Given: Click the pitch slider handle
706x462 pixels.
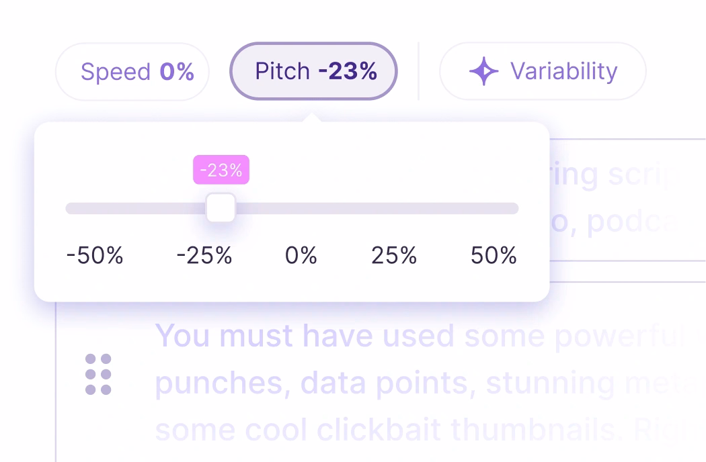Looking at the screenshot, I should 221,208.
